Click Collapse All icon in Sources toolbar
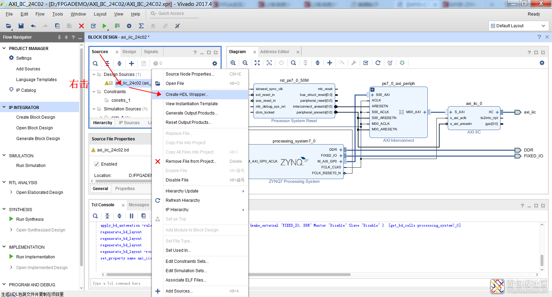 [x=107, y=63]
